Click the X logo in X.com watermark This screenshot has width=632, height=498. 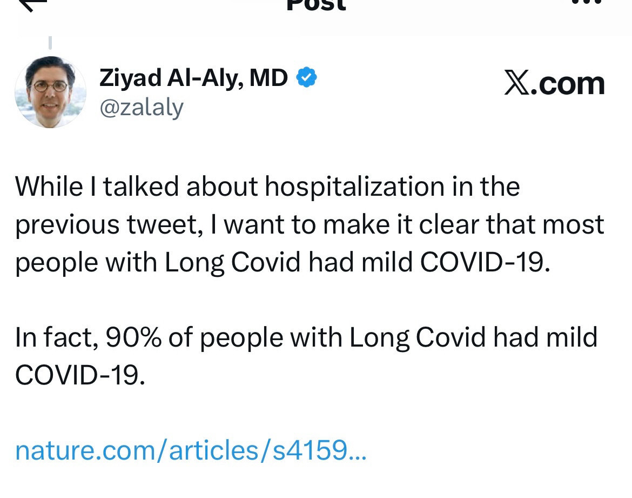coord(517,84)
